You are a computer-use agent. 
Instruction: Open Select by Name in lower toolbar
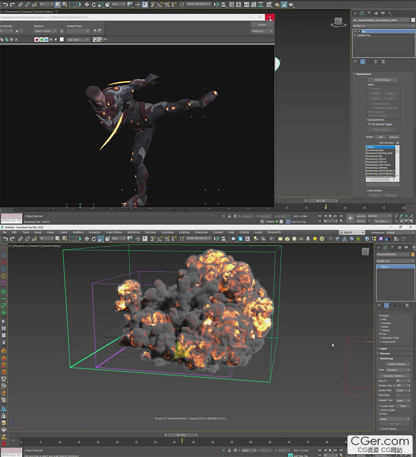click(x=64, y=239)
